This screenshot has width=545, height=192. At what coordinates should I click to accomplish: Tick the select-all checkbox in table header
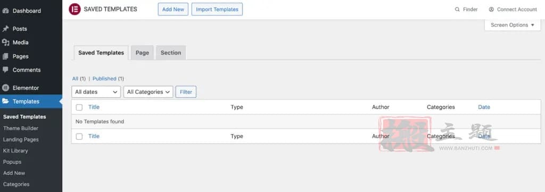coord(79,107)
